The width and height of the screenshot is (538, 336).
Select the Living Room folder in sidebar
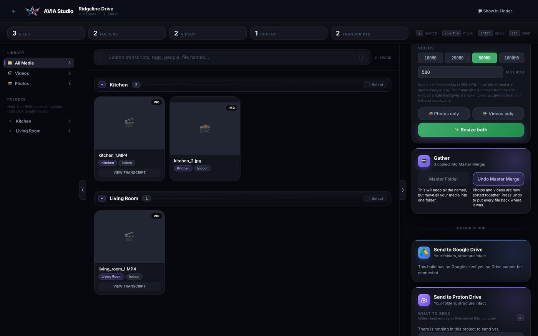39,131
